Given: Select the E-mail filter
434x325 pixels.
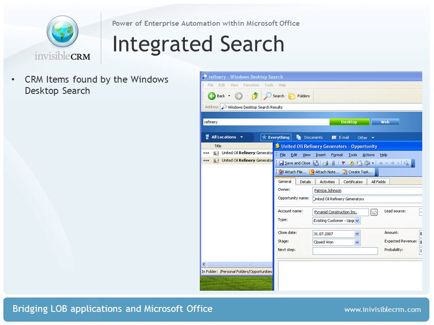Looking at the screenshot, I should pos(340,137).
